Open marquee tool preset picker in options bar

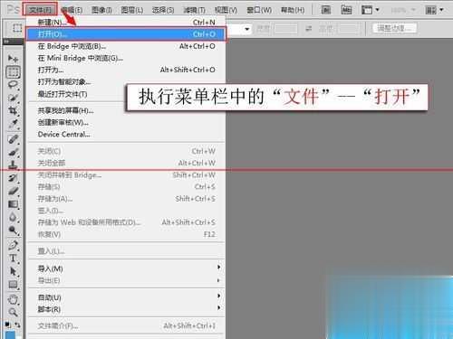tap(17, 28)
